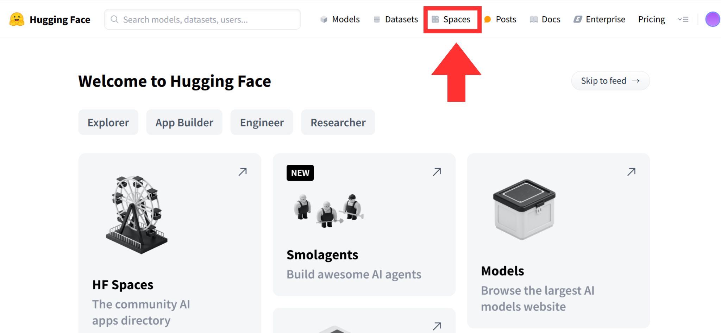Click the Smolagents card arrow icon
Image resolution: width=721 pixels, height=333 pixels.
click(437, 172)
